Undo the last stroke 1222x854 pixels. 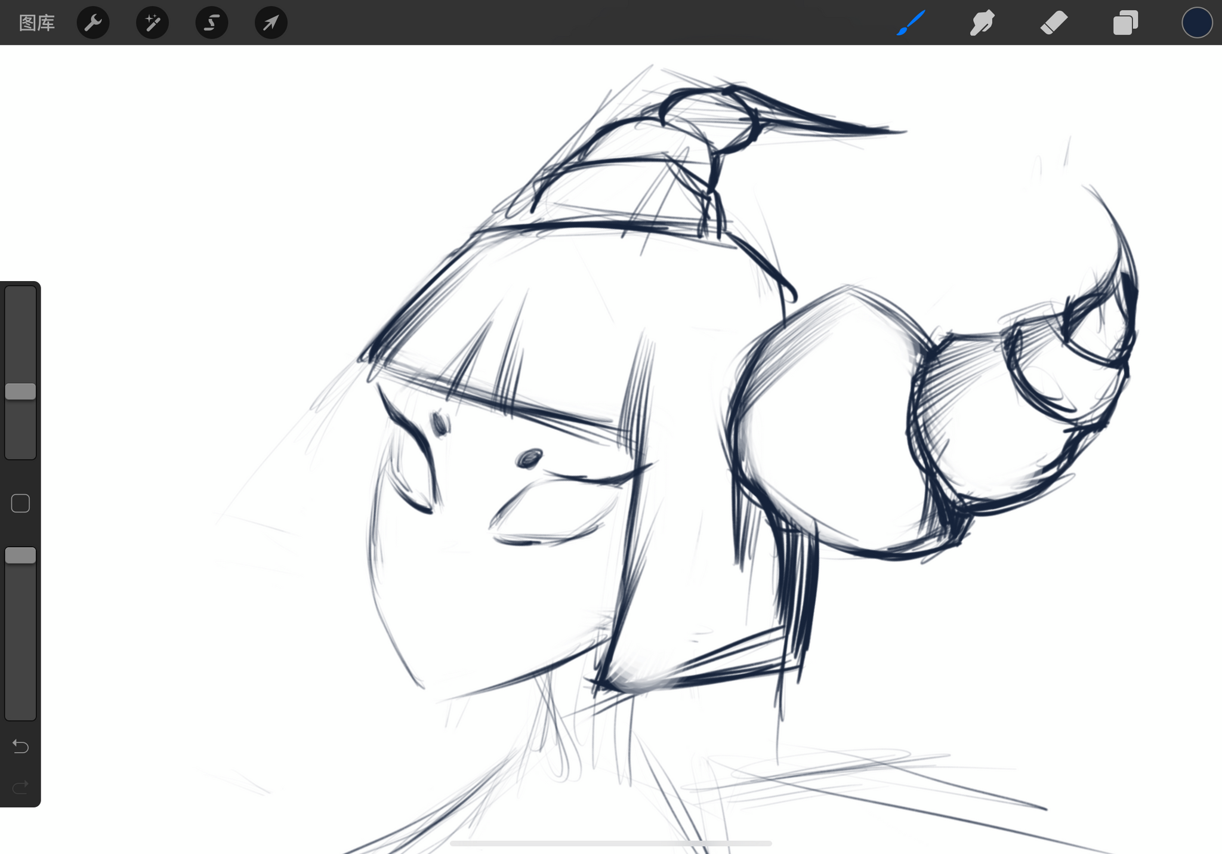pyautogui.click(x=20, y=746)
